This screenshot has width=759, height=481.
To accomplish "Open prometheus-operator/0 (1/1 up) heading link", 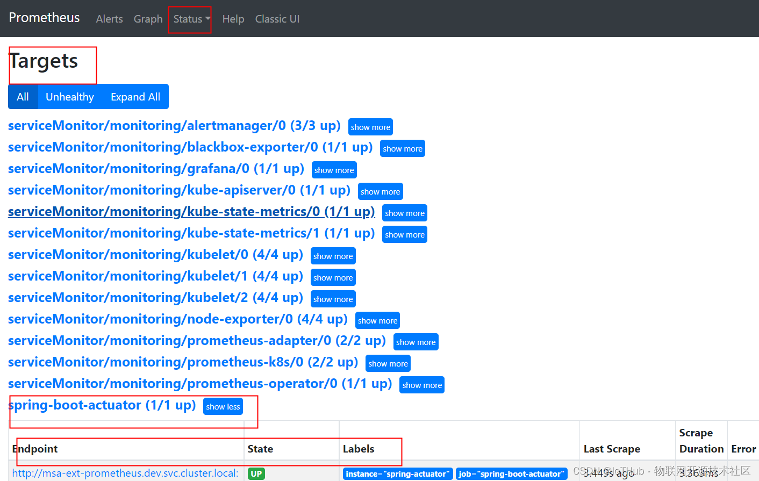I will pyautogui.click(x=200, y=384).
